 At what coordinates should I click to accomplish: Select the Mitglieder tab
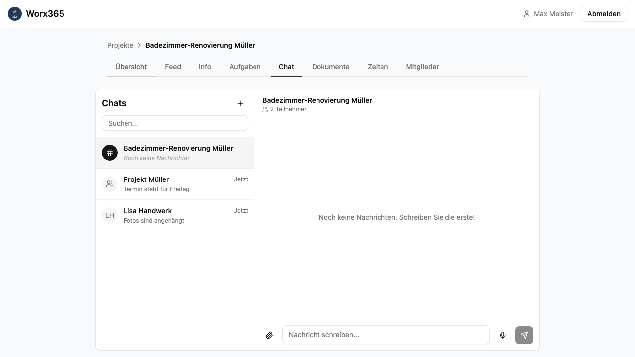[422, 67]
